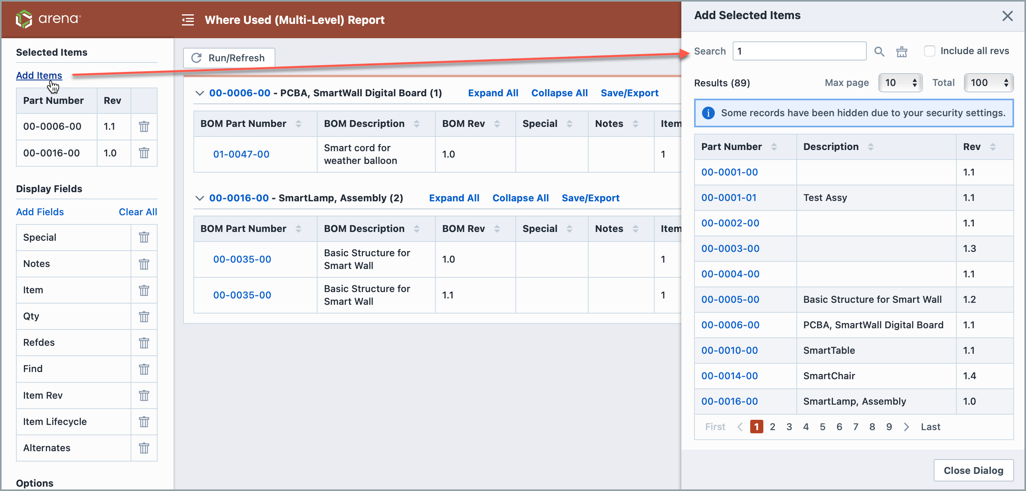Remove the Find display field
Viewport: 1026px width, 491px height.
144,369
